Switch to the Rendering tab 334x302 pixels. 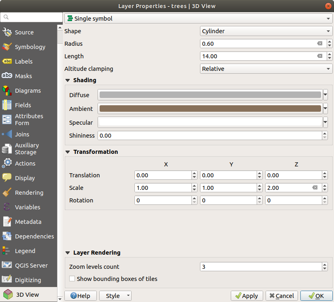tap(29, 193)
